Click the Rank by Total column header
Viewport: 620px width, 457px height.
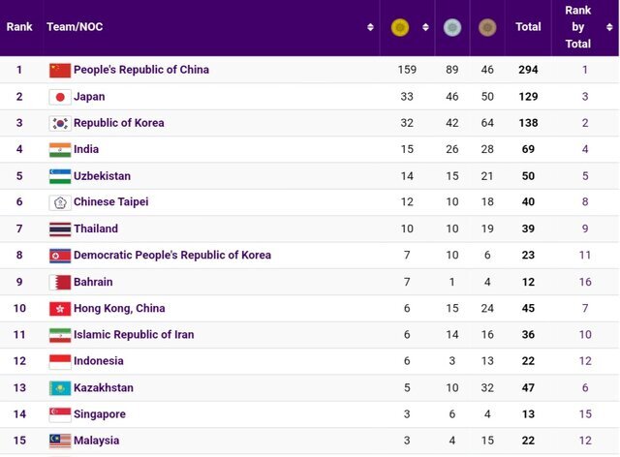[x=578, y=27]
